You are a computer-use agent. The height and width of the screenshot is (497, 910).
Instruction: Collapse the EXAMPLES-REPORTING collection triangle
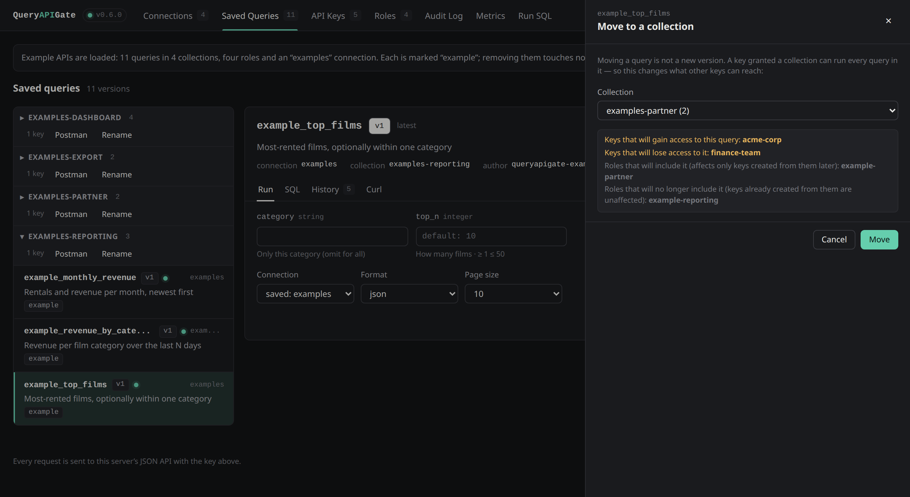point(22,237)
